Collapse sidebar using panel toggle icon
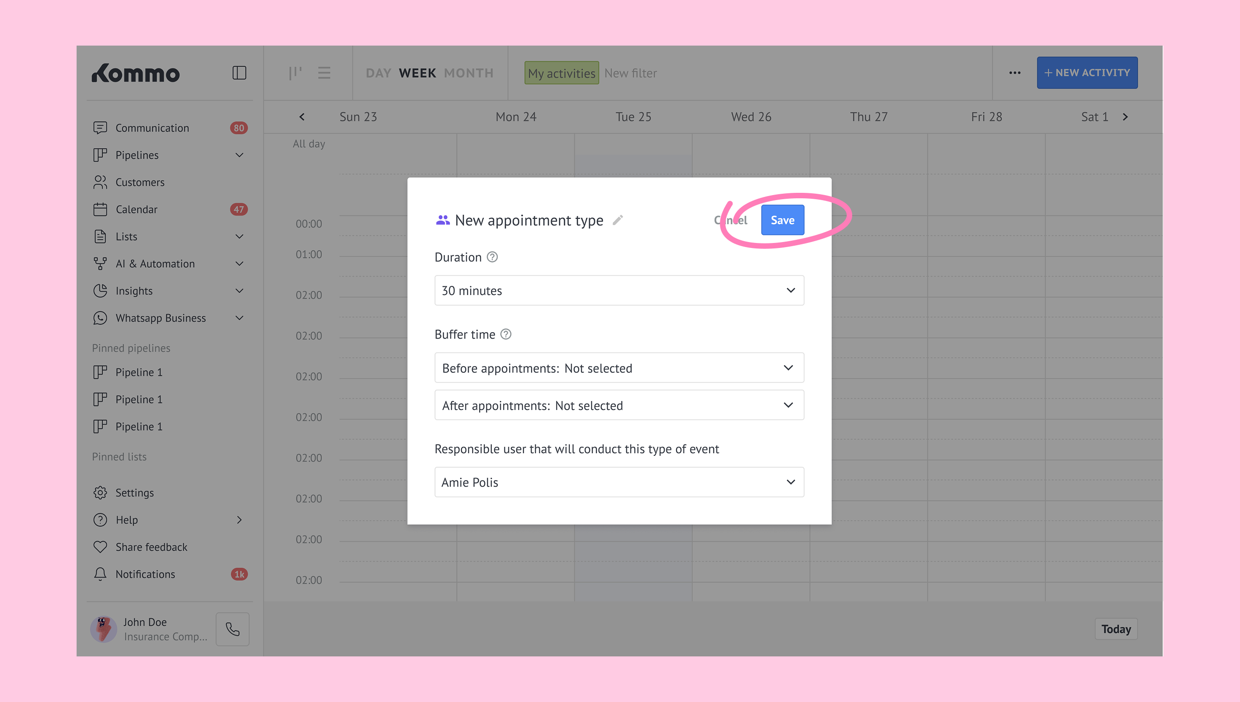 [239, 73]
